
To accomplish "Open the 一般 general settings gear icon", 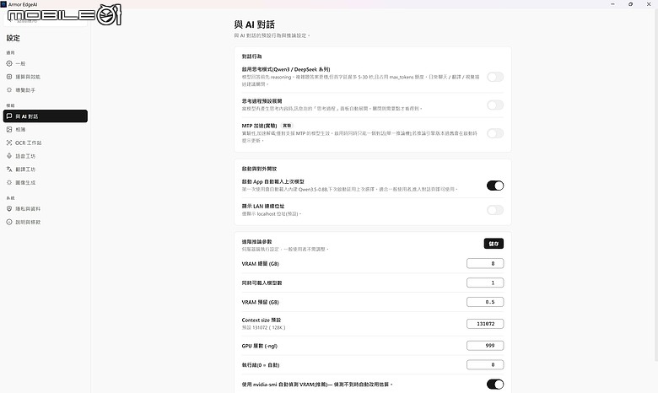I will point(9,63).
